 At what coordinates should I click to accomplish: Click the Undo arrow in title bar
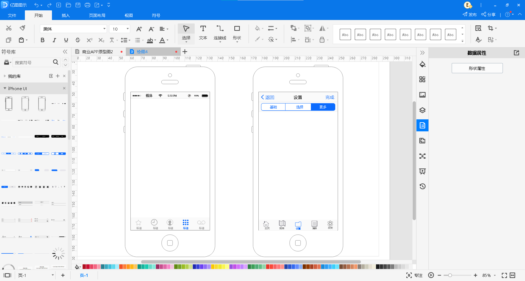point(36,5)
